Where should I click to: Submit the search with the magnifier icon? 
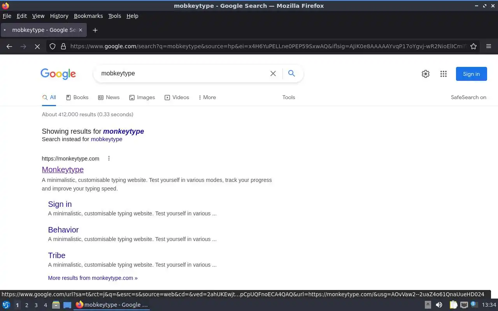(291, 73)
